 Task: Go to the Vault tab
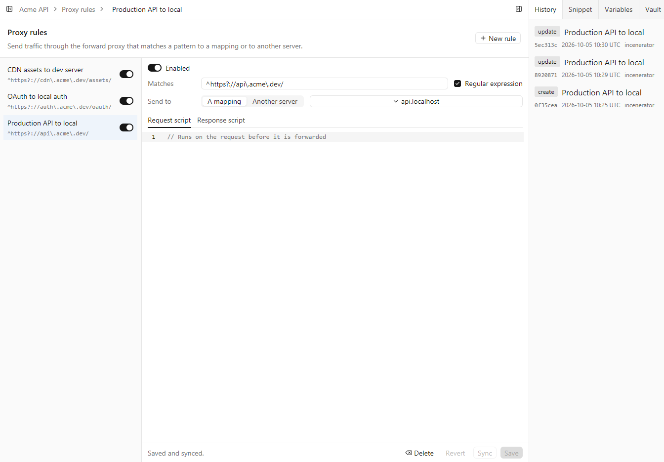(653, 9)
